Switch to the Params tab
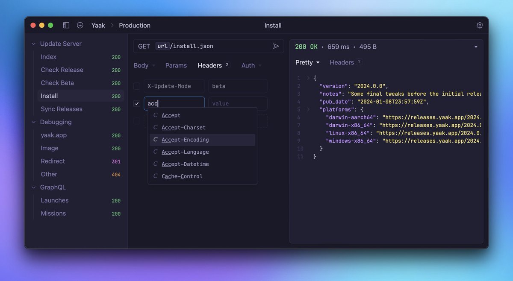The width and height of the screenshot is (513, 281). point(176,65)
